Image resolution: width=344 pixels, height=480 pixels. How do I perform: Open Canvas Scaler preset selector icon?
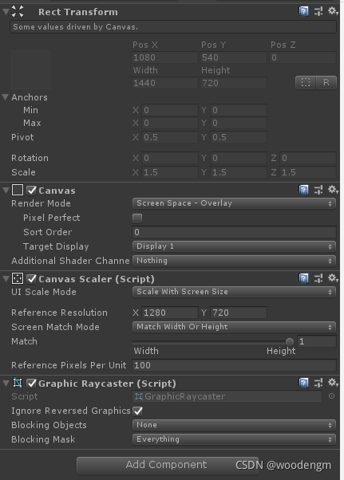(x=318, y=278)
